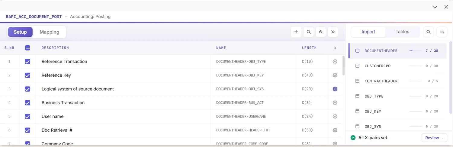Click the DOCUMENTHEADER-HEADER_TXT name cell
This screenshot has width=453, height=147.
243,130
